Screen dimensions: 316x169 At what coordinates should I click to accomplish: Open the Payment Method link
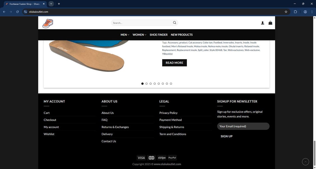pyautogui.click(x=171, y=120)
